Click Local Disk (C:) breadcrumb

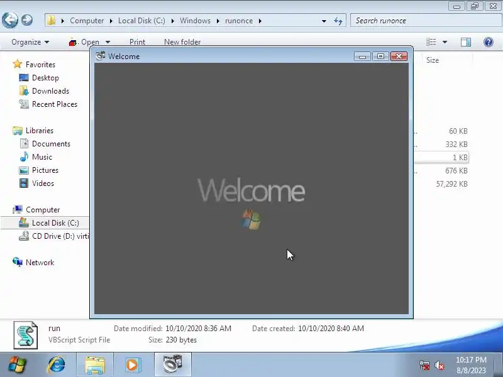pyautogui.click(x=141, y=21)
